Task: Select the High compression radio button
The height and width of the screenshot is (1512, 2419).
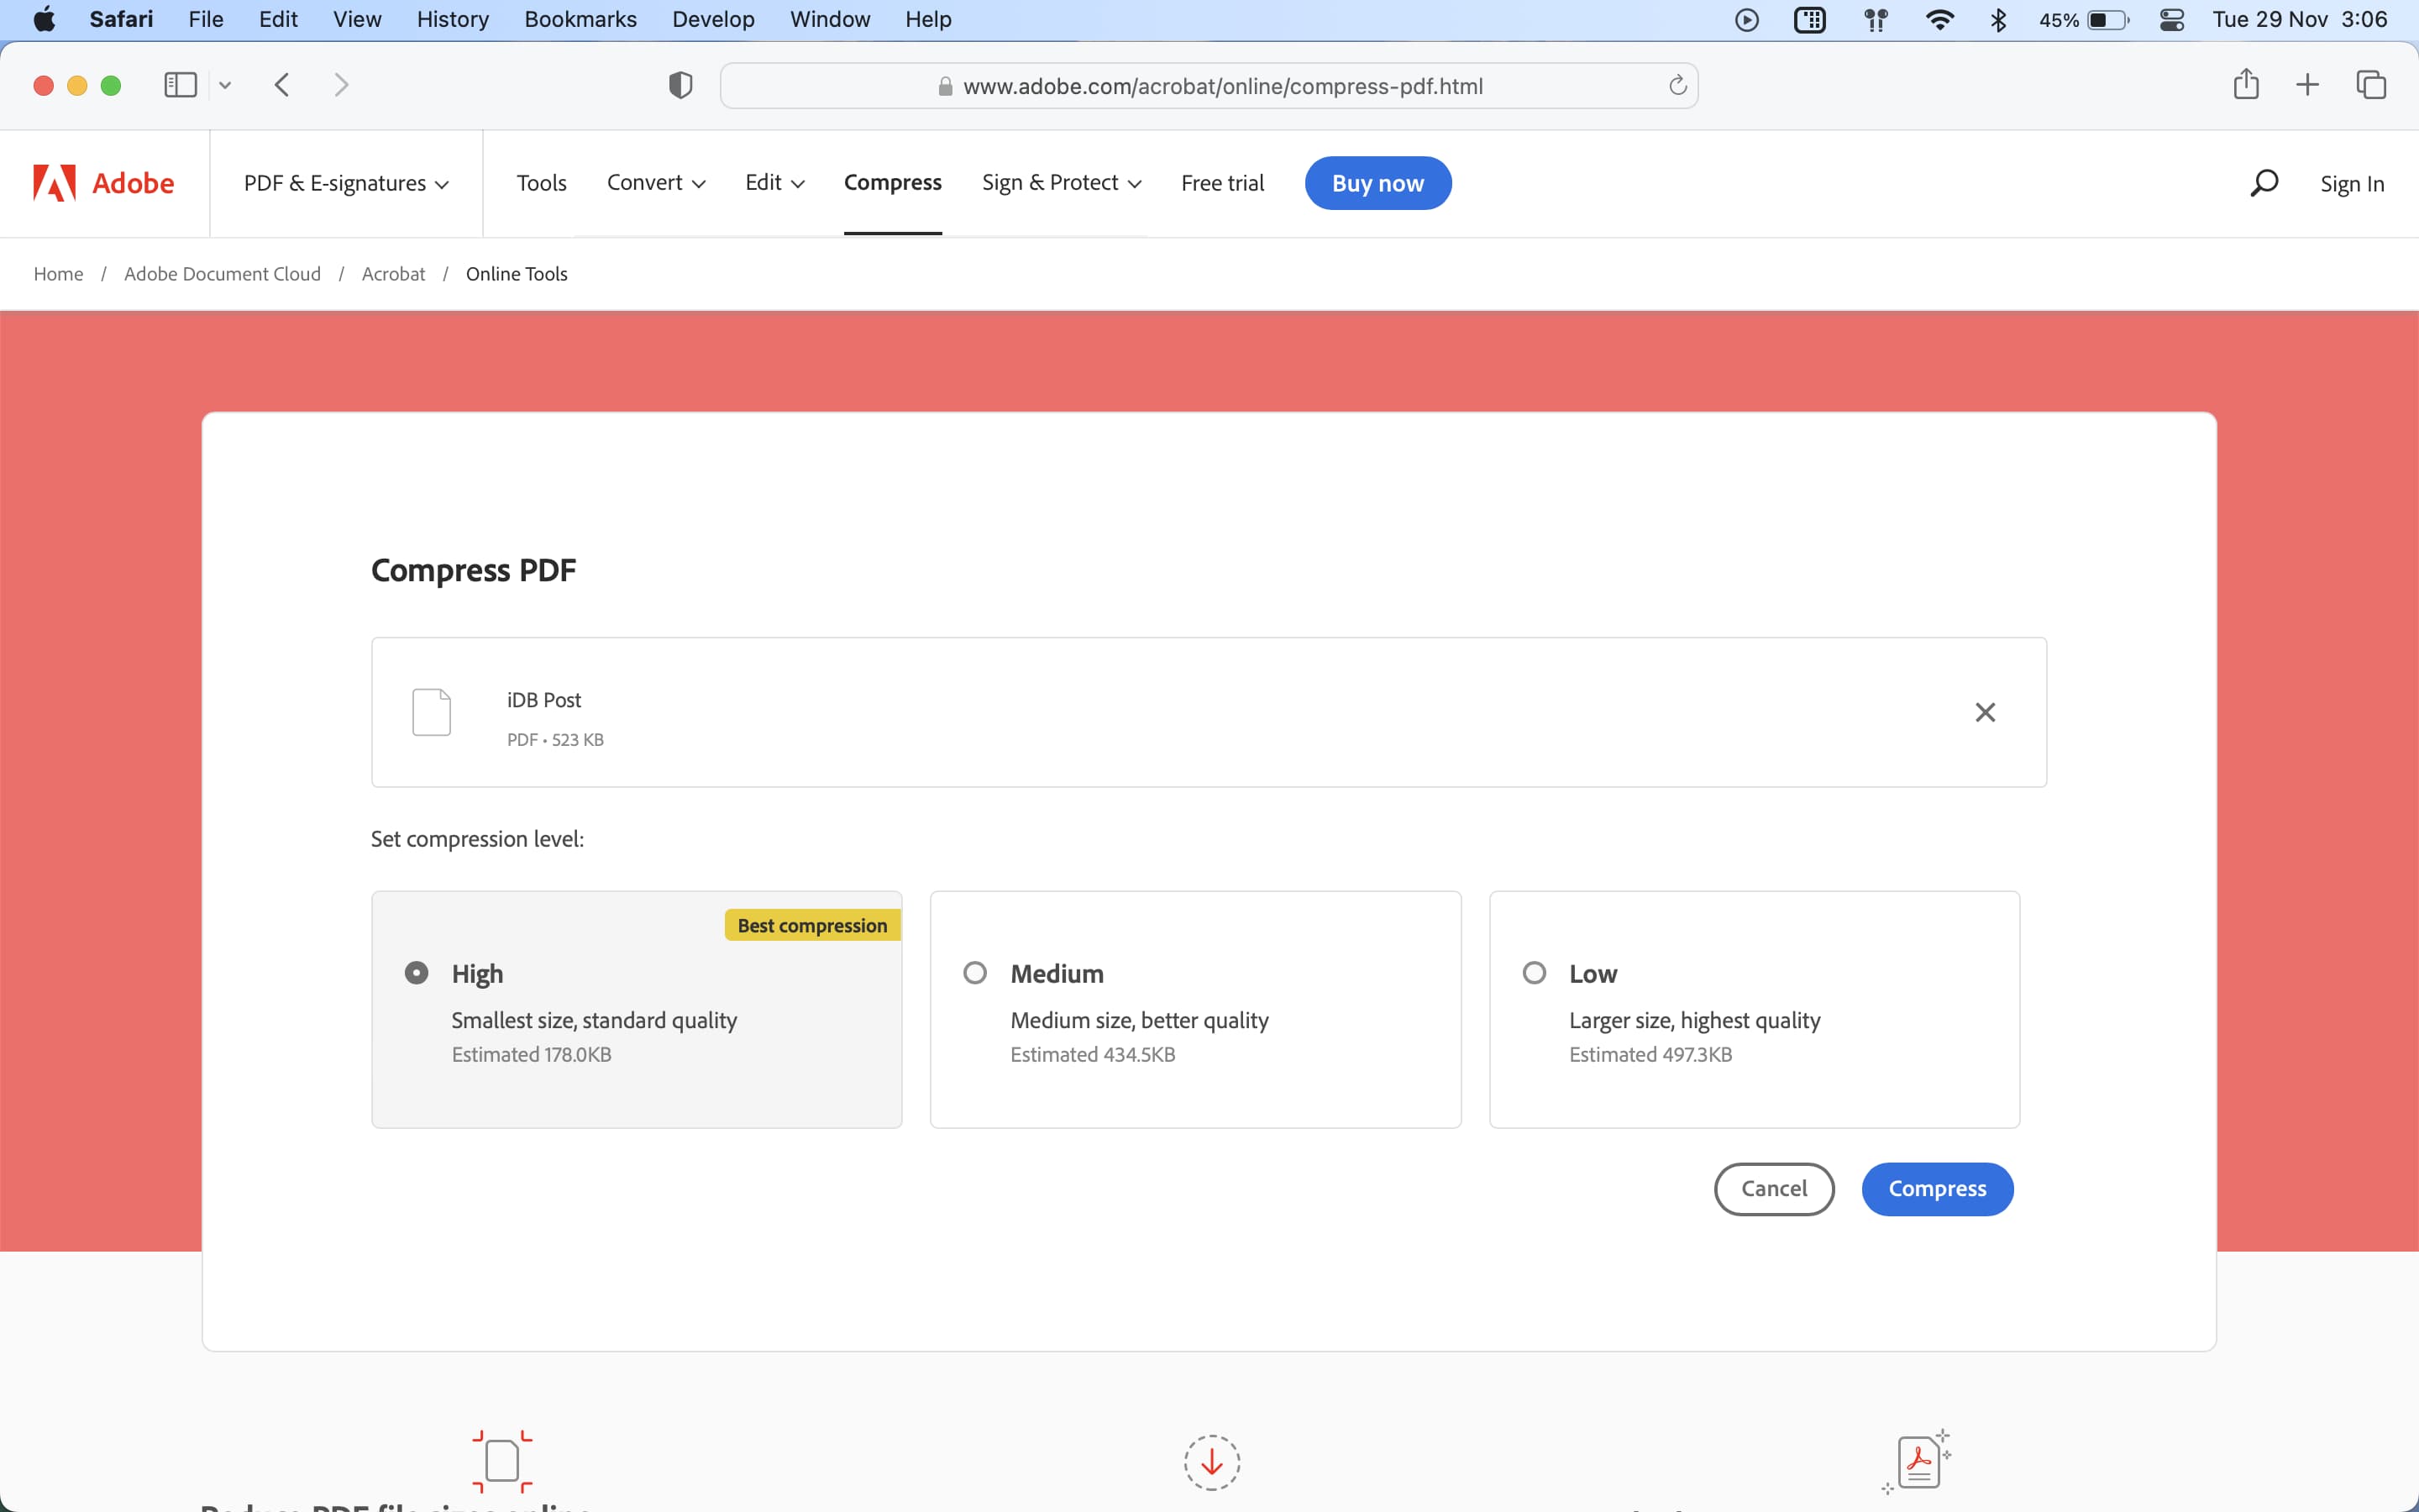Action: [x=417, y=973]
